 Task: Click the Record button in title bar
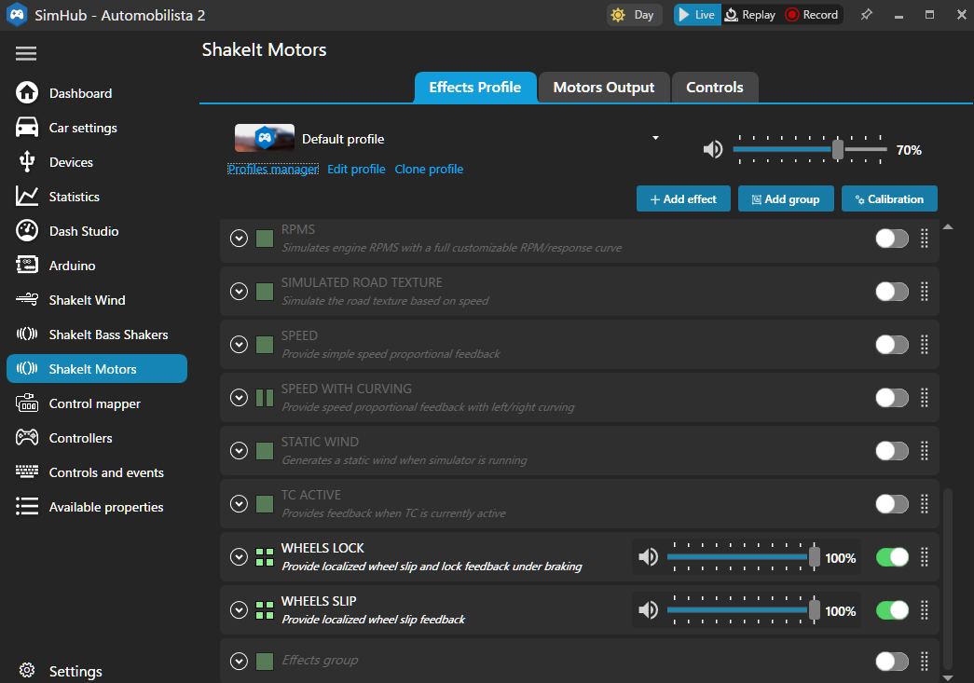coord(812,14)
